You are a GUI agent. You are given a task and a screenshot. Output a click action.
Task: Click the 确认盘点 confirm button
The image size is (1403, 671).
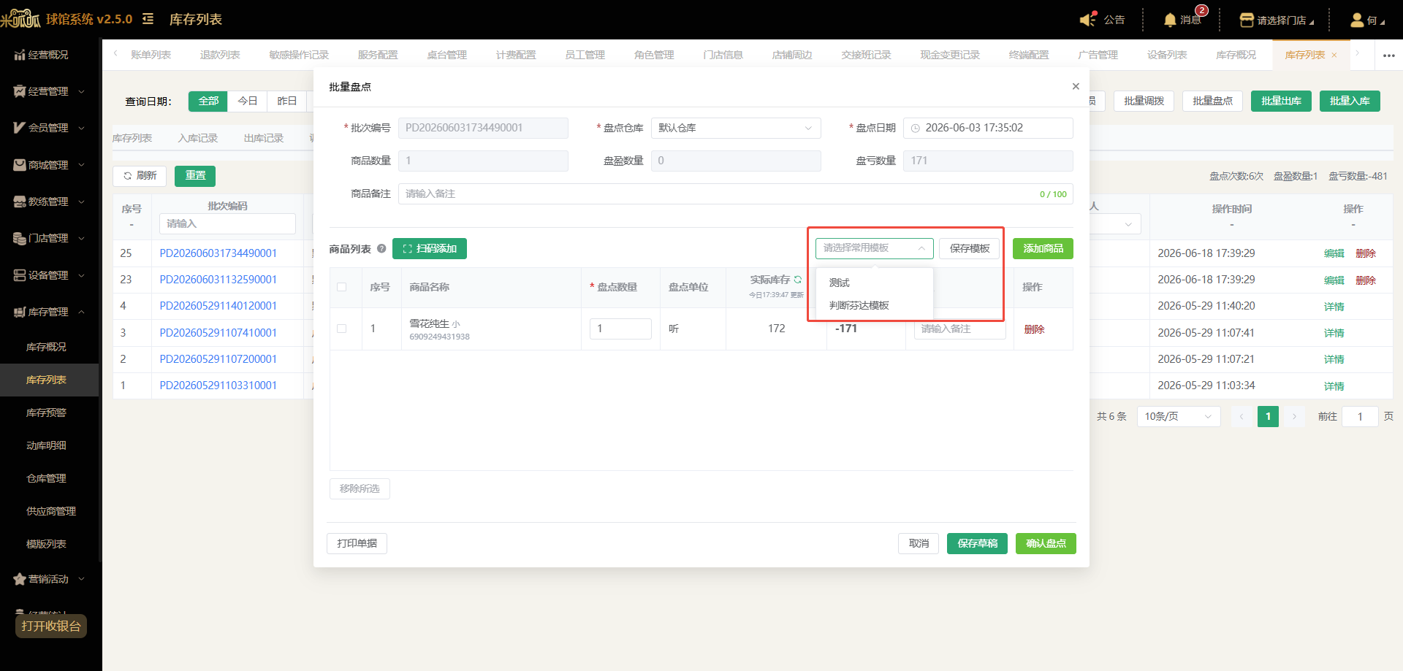pyautogui.click(x=1046, y=543)
